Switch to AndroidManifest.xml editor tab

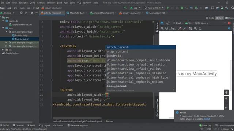pyautogui.click(x=103, y=13)
